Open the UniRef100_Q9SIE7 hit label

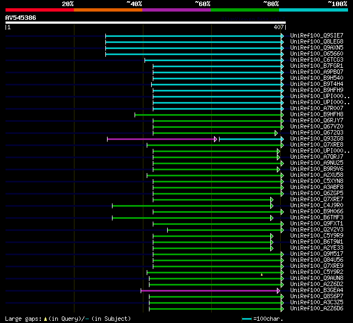click(x=317, y=35)
